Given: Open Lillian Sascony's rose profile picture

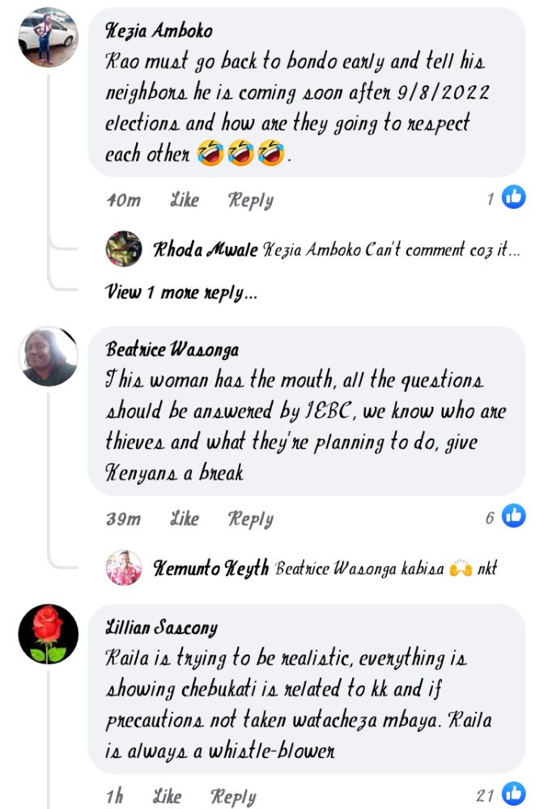Looking at the screenshot, I should tap(48, 634).
